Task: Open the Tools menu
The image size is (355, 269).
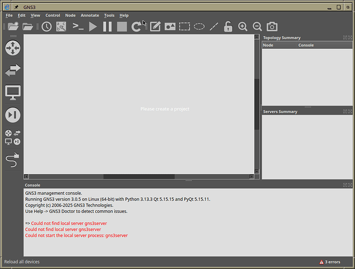Action: tap(109, 16)
